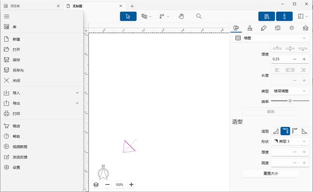Open the object properties inspector tab
This screenshot has width=313, height=192.
[x=236, y=28]
